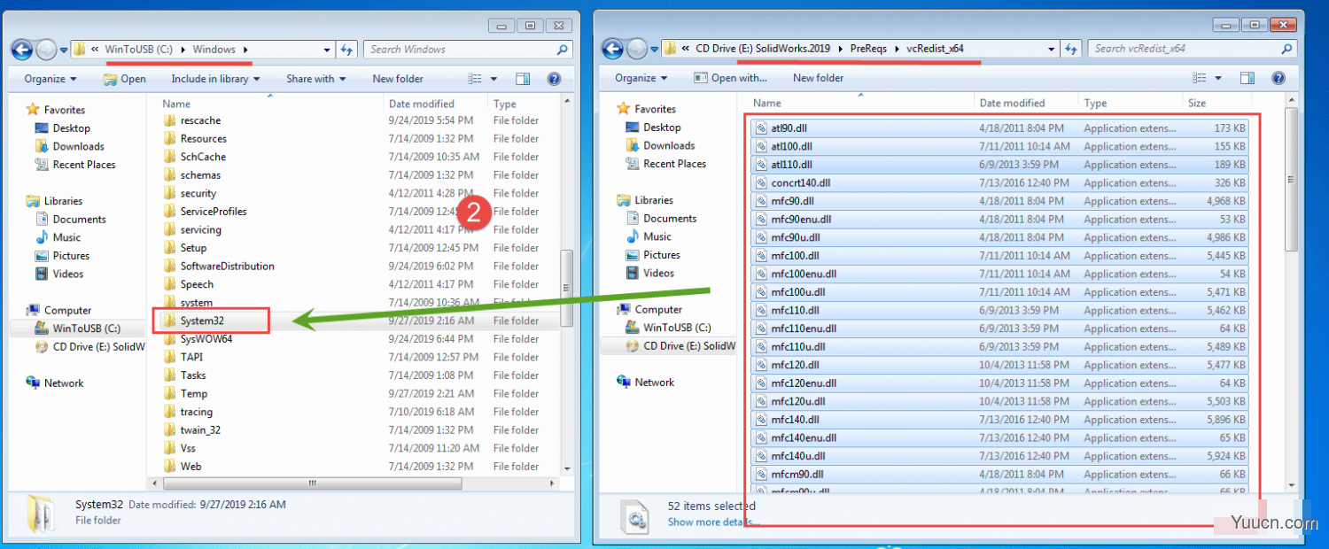Refresh the Windows folder address bar
Viewport: 1329px width, 549px height.
[x=347, y=50]
